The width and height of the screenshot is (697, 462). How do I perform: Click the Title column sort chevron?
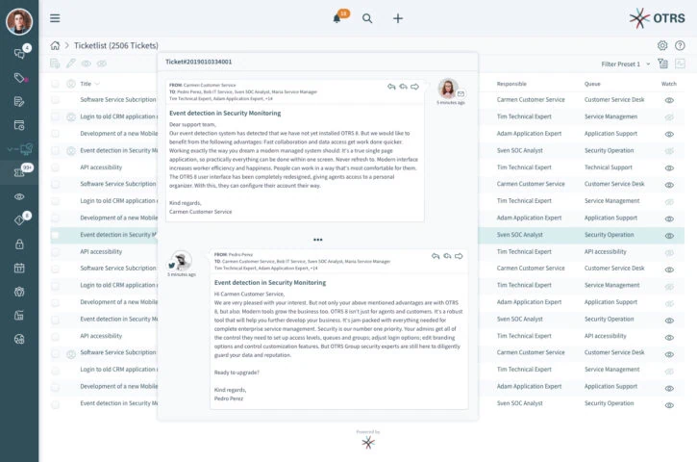coord(97,84)
